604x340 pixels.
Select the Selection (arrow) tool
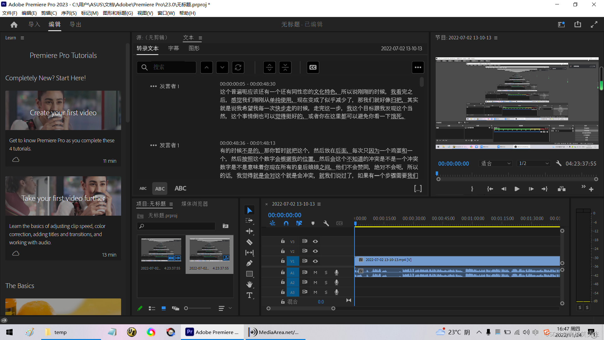click(249, 210)
